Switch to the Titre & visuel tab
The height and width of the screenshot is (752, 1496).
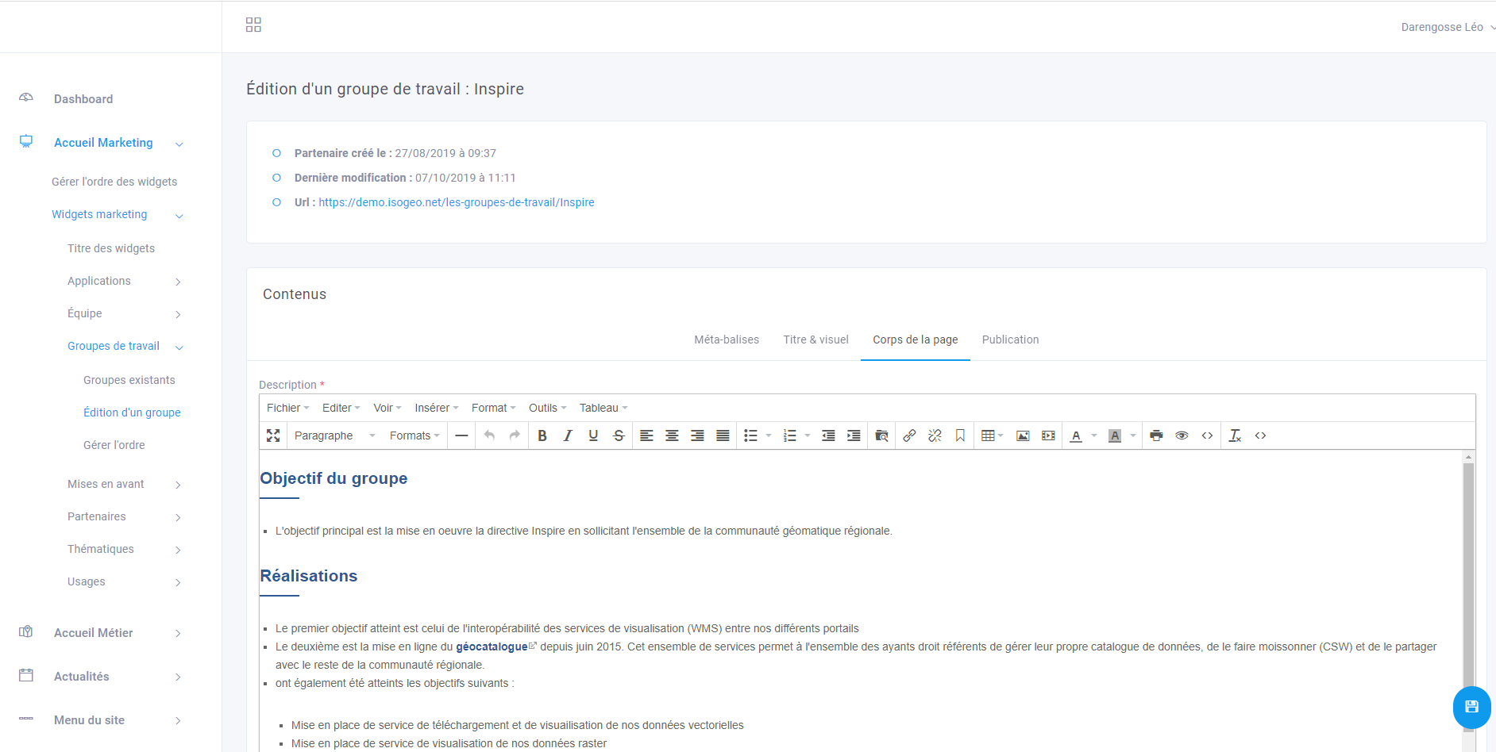tap(815, 340)
